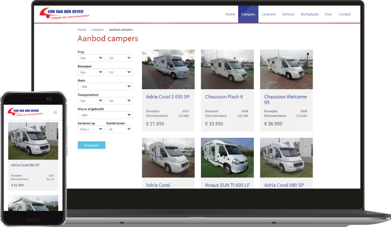Click the Toepassen button
The width and height of the screenshot is (391, 227).
tap(92, 145)
